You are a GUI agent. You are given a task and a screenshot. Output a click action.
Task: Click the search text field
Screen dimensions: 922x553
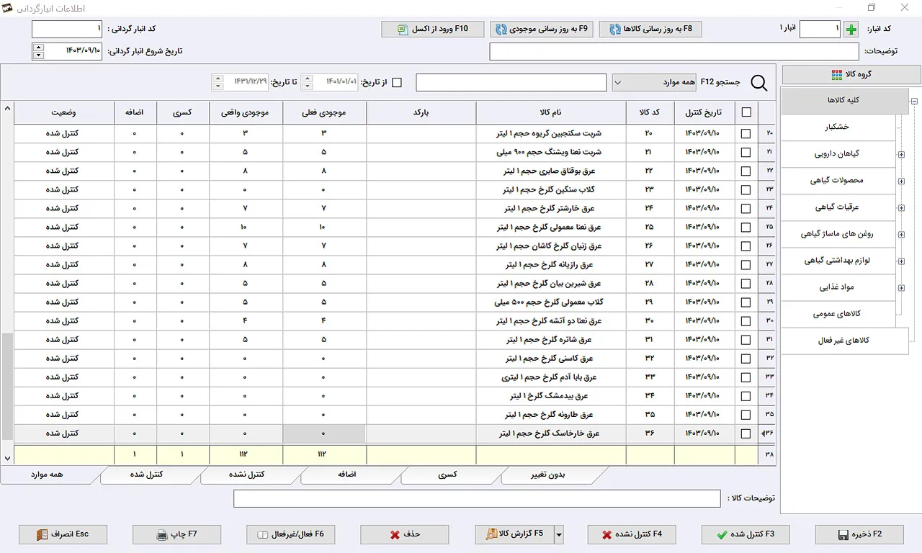511,83
